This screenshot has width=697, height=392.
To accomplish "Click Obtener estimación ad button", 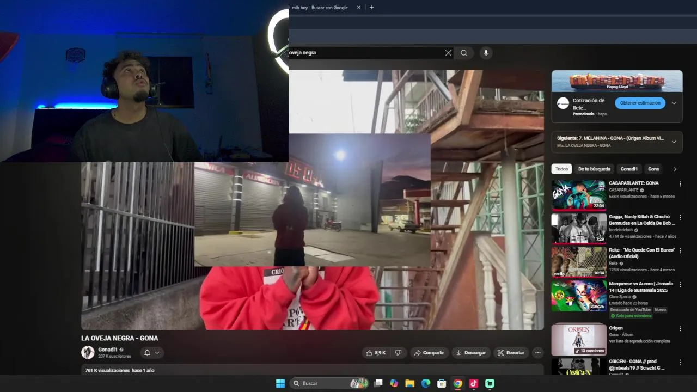I will tap(640, 103).
